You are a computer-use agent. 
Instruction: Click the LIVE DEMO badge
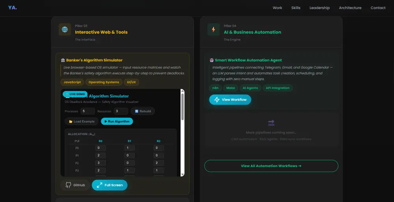pos(75,94)
